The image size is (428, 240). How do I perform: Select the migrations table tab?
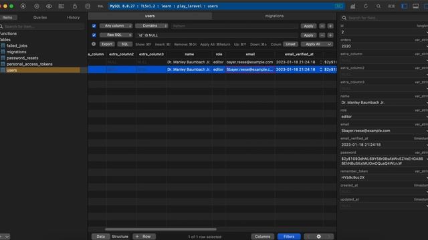coord(274,16)
